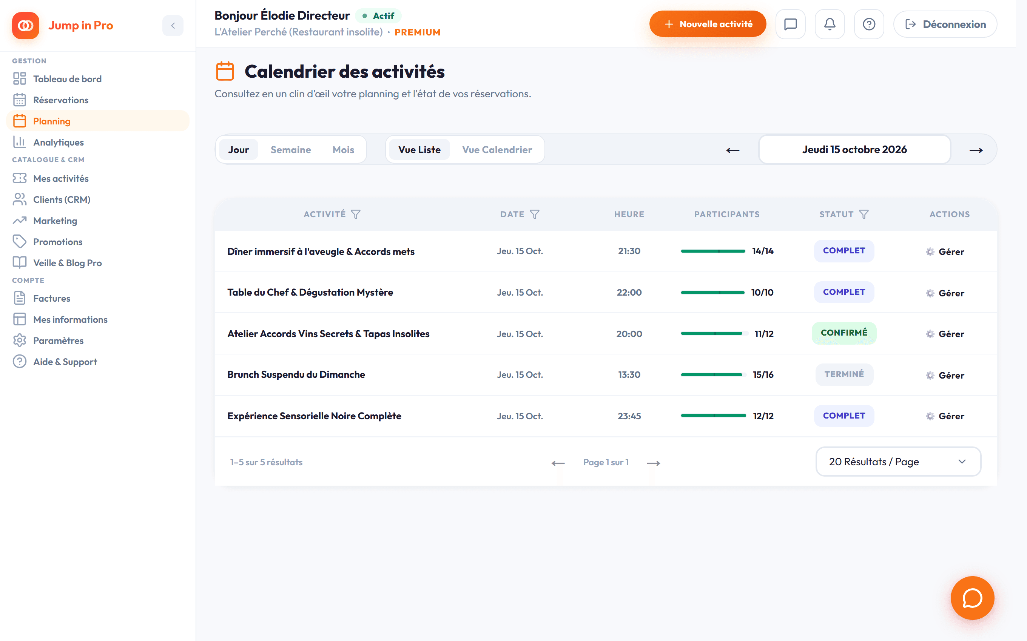
Task: Open 20 Résultats / Page dropdown
Action: point(898,461)
